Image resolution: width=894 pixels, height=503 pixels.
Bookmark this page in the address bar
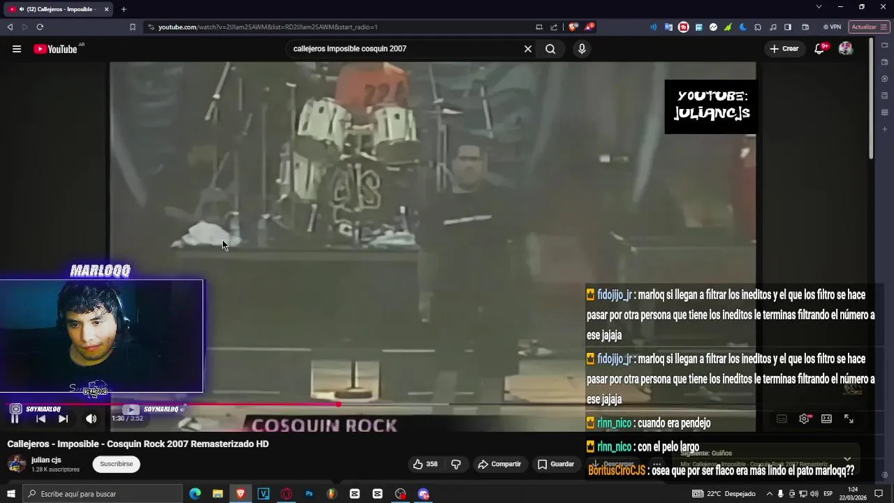(x=132, y=27)
